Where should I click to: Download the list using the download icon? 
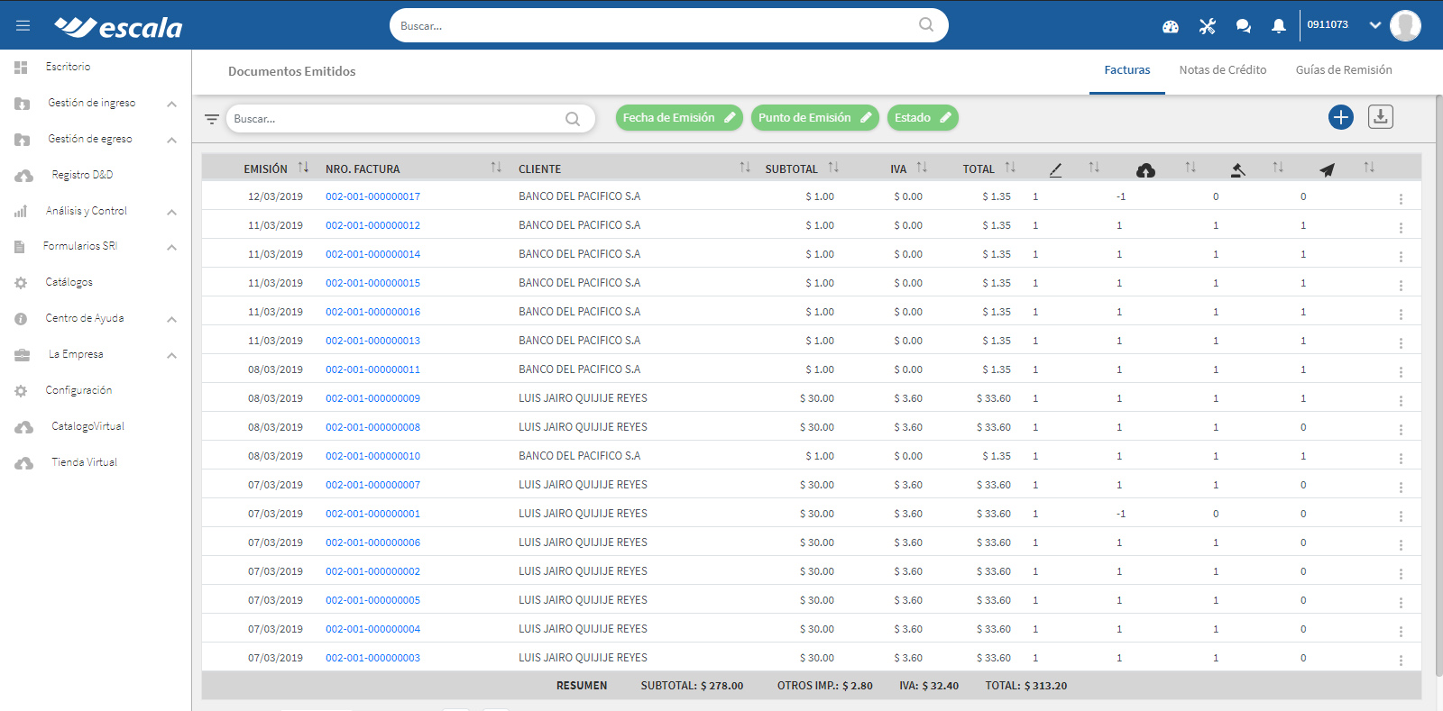(x=1381, y=116)
